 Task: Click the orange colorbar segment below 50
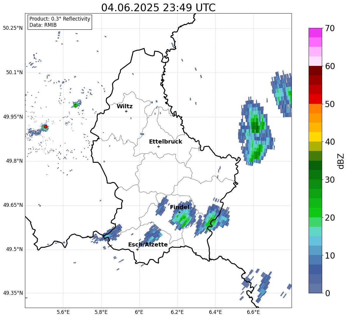[x=315, y=108]
